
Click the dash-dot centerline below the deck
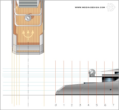click(28, 81)
